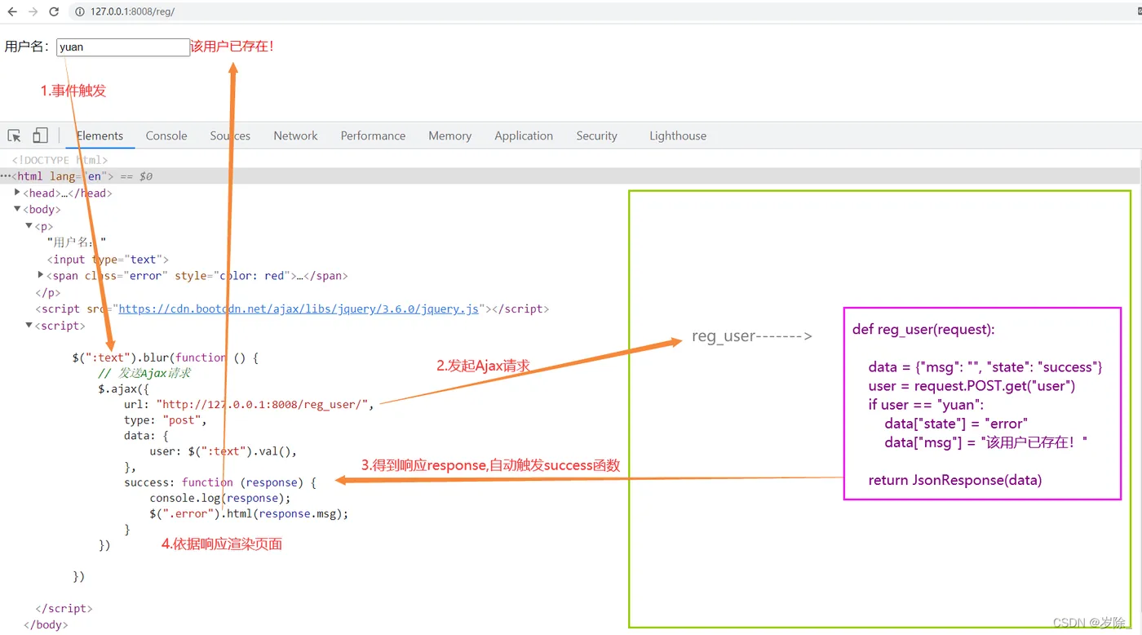Reload the page with the refresh icon
Image resolution: width=1142 pixels, height=635 pixels.
[x=54, y=12]
